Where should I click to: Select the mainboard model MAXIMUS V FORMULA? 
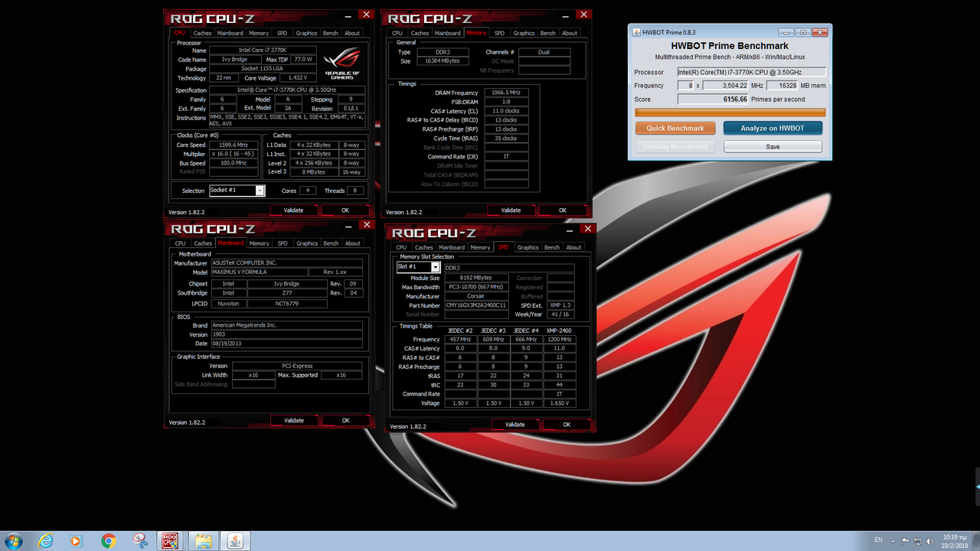(260, 272)
